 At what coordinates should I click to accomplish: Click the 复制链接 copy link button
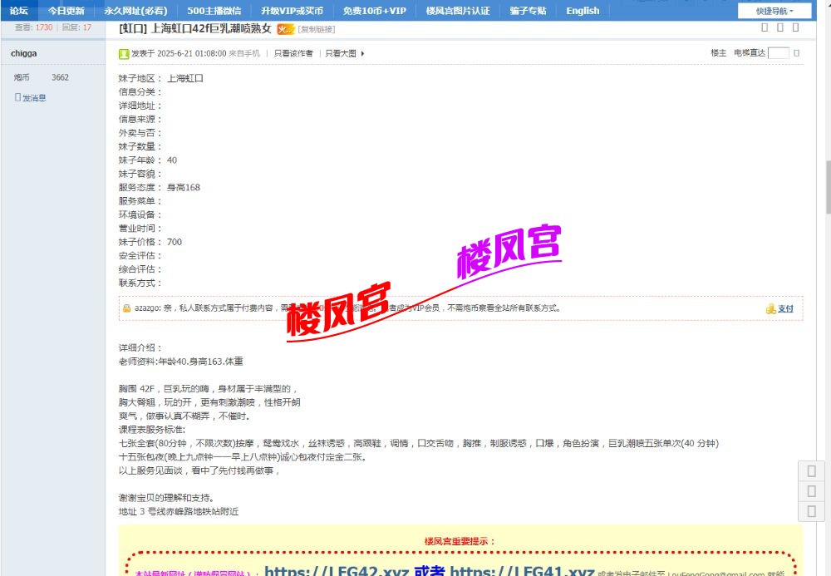(x=317, y=29)
